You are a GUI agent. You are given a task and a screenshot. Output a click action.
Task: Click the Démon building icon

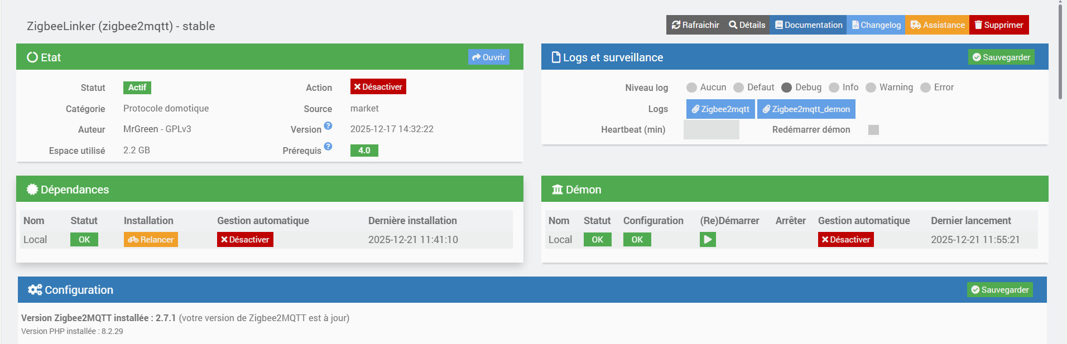(557, 190)
